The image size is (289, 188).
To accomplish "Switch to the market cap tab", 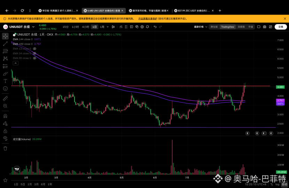I will pos(250,27).
